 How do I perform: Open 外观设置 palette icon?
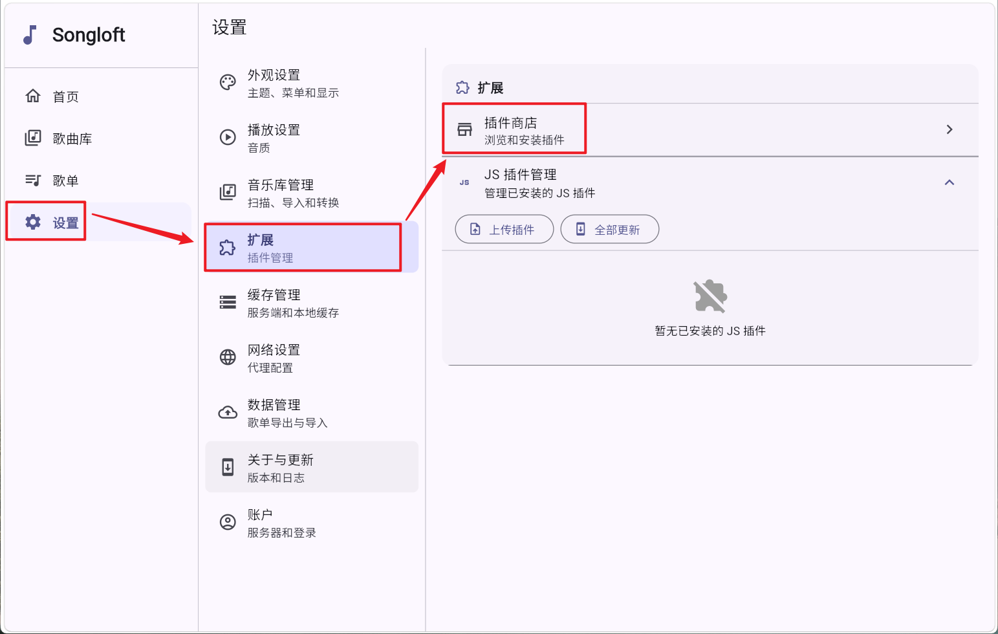pos(228,82)
